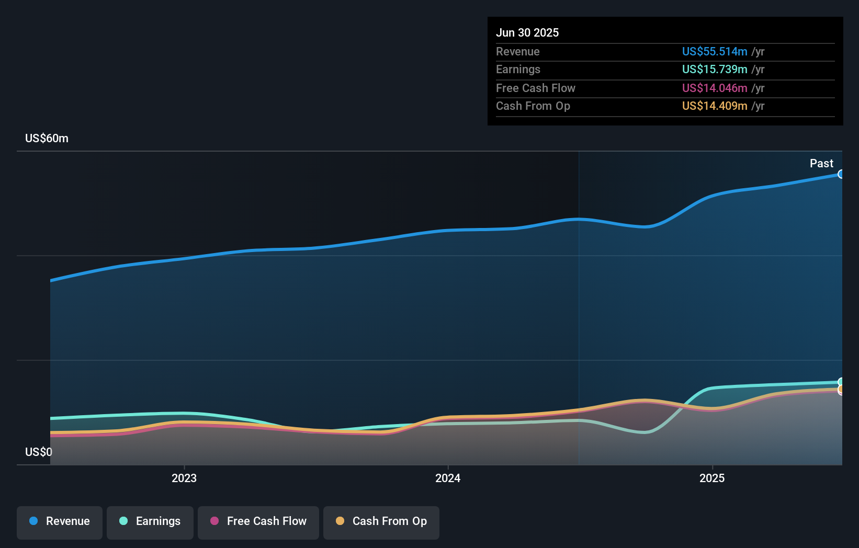This screenshot has height=548, width=859.
Task: Click the 2023 x-axis label
Action: [184, 478]
